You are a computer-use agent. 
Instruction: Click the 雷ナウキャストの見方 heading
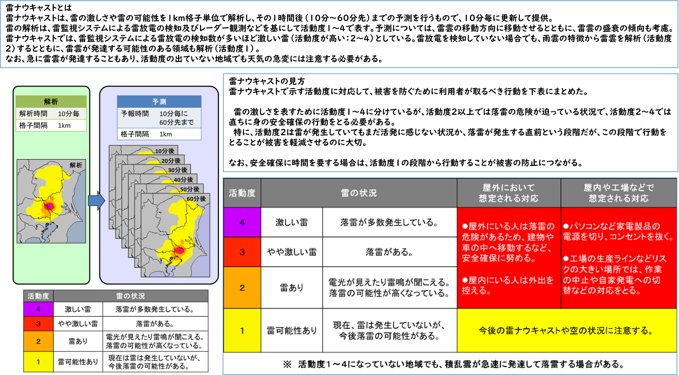267,81
